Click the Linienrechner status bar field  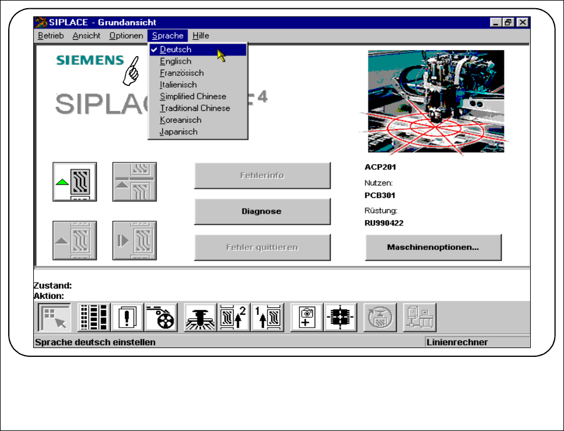tap(477, 342)
